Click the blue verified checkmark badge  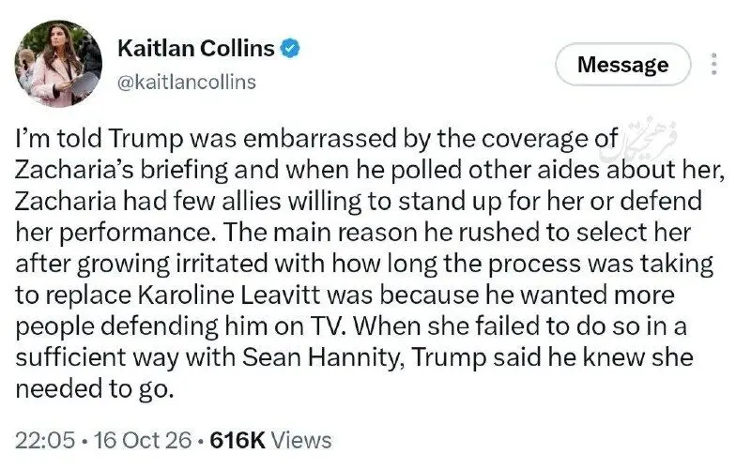pos(290,49)
